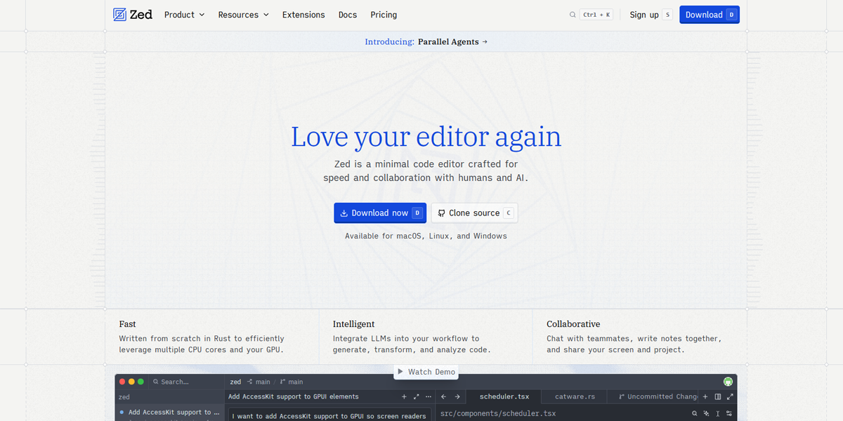The height and width of the screenshot is (421, 843).
Task: Expand the Resources dropdown menu
Action: click(x=243, y=15)
